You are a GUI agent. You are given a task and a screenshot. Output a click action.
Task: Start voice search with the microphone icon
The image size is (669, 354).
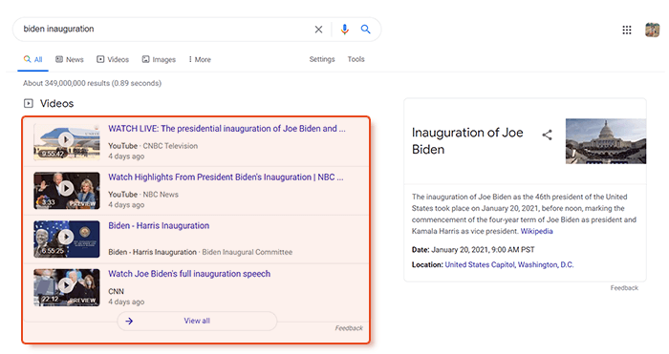pyautogui.click(x=344, y=30)
